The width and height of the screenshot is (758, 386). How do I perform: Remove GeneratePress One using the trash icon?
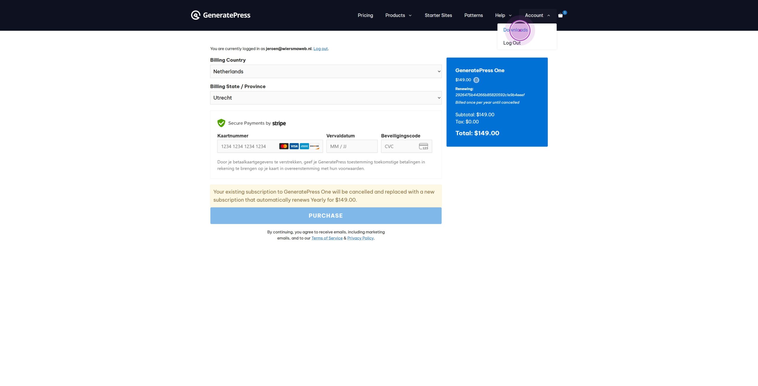[476, 80]
